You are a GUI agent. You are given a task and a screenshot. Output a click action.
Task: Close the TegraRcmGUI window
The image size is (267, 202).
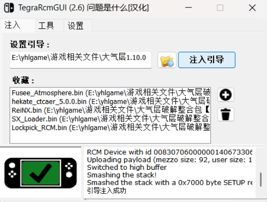pos(252,8)
